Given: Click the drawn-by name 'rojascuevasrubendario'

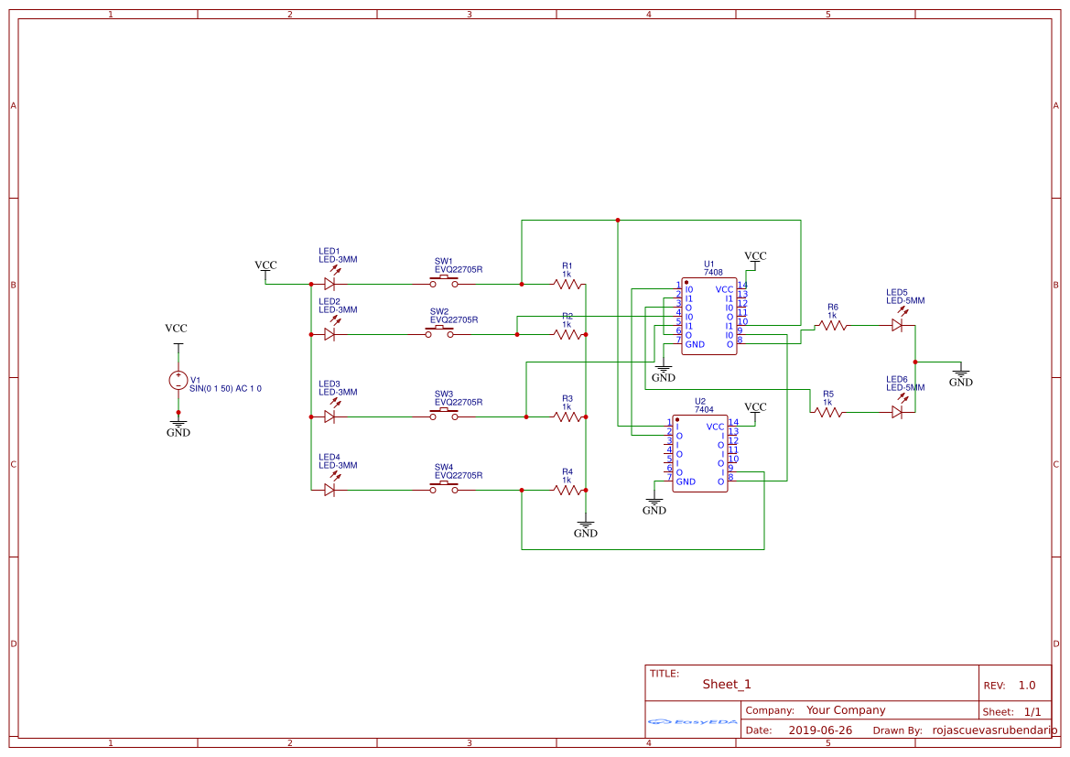Looking at the screenshot, I should 995,730.
